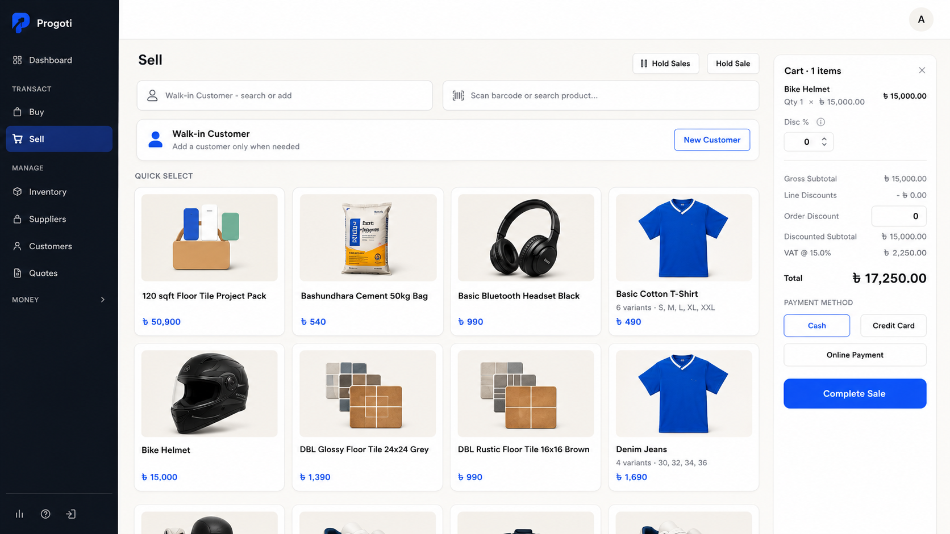Add Basic Bluetooth Headset Black
The width and height of the screenshot is (950, 534).
click(526, 262)
